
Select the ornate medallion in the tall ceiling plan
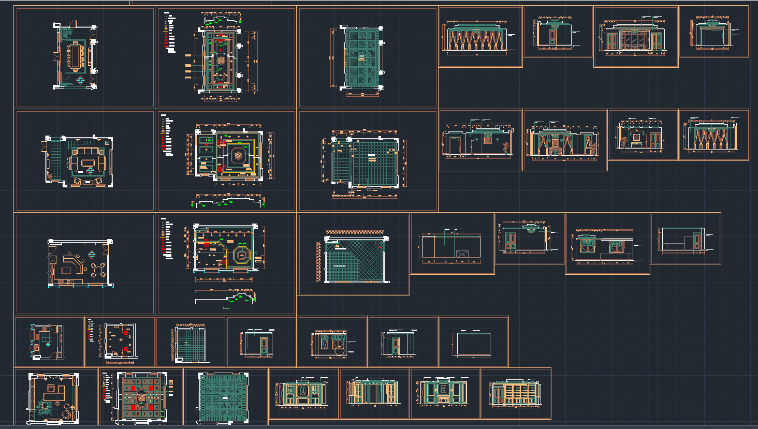(221, 61)
